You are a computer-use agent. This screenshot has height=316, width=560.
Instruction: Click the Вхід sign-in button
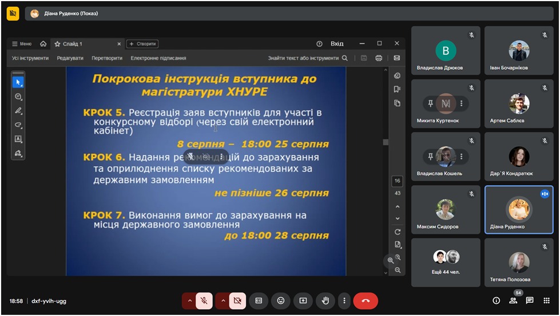pyautogui.click(x=337, y=43)
